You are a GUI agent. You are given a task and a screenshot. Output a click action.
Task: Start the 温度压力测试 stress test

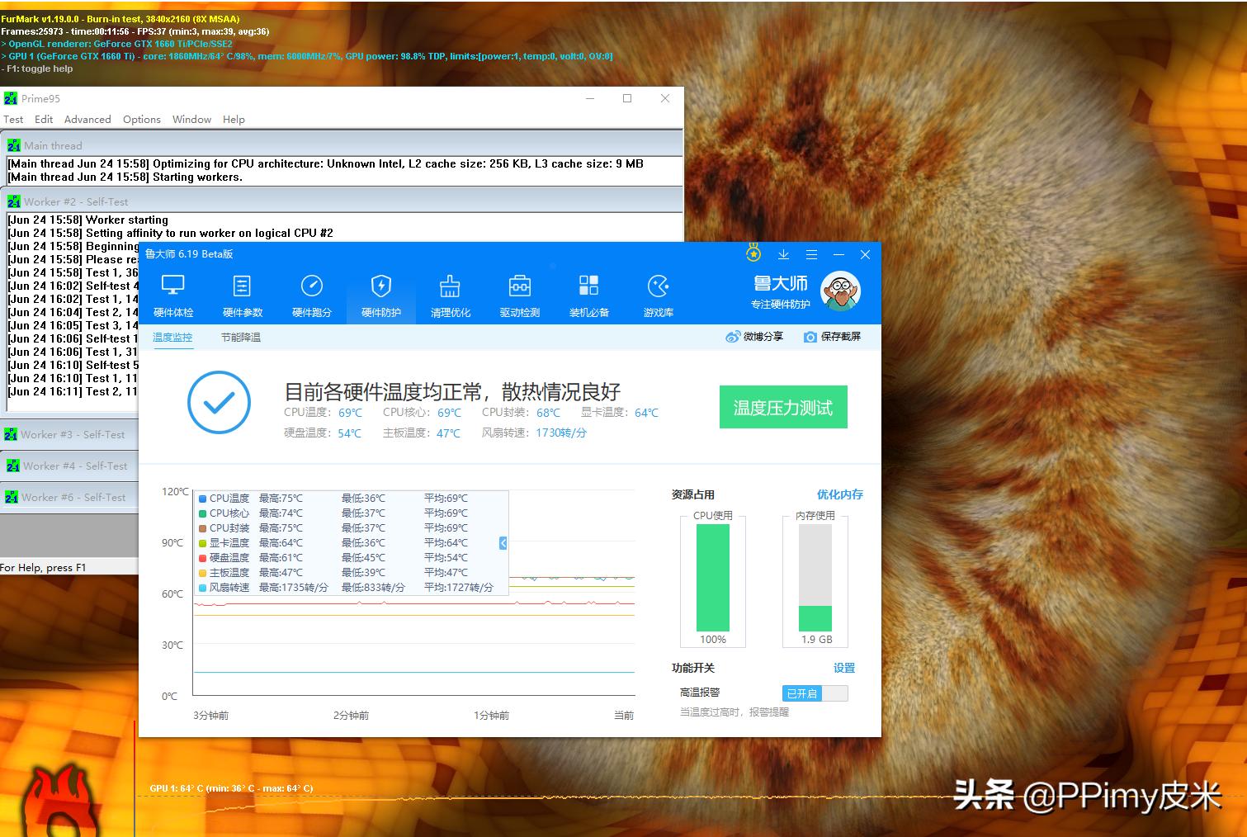pyautogui.click(x=782, y=407)
